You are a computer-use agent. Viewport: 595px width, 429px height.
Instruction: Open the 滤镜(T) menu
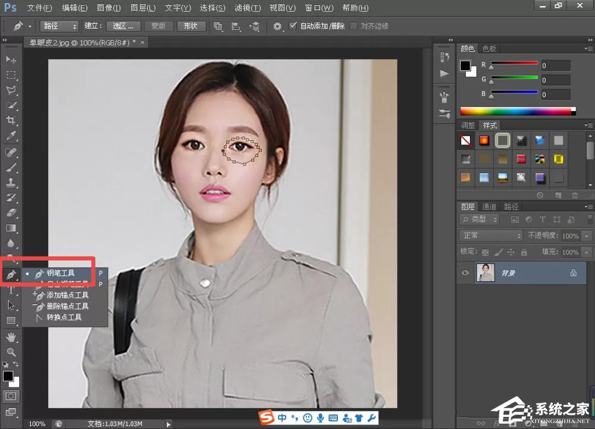pyautogui.click(x=248, y=8)
